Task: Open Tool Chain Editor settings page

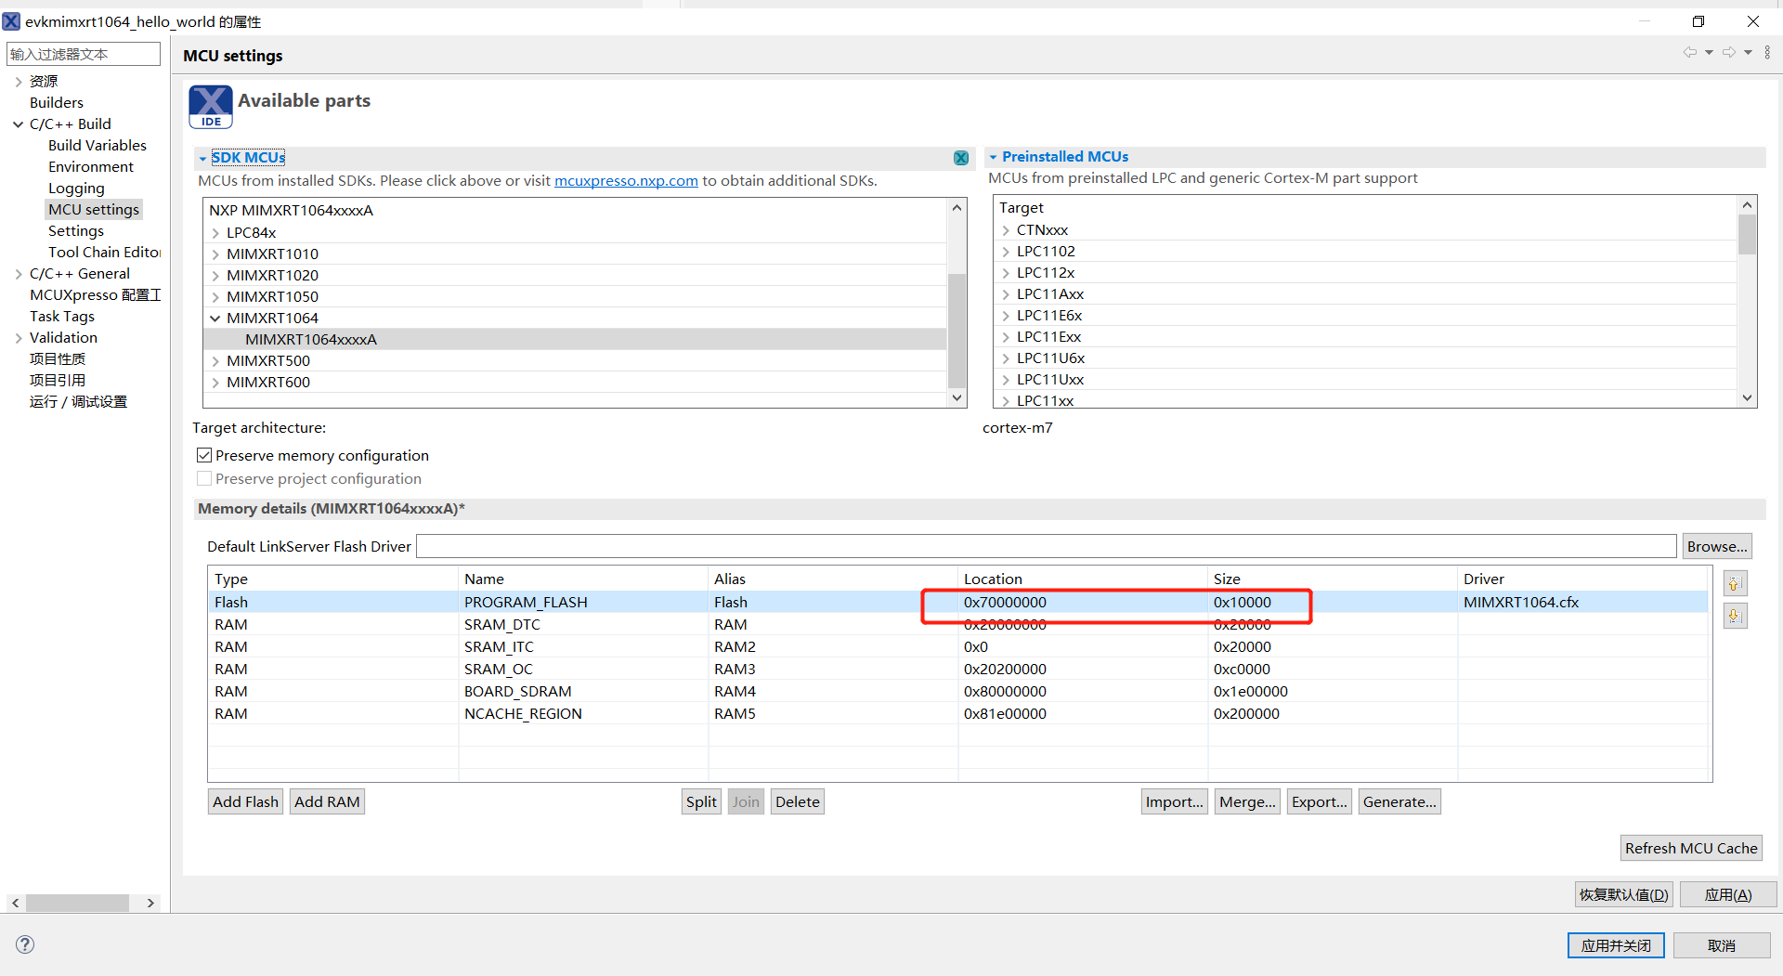Action: [x=104, y=253]
